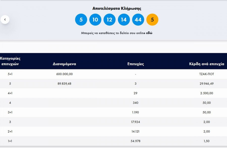Screen dimensions: 227x148
Task: Select the 5+1 category row
Action: [x=10, y=74]
